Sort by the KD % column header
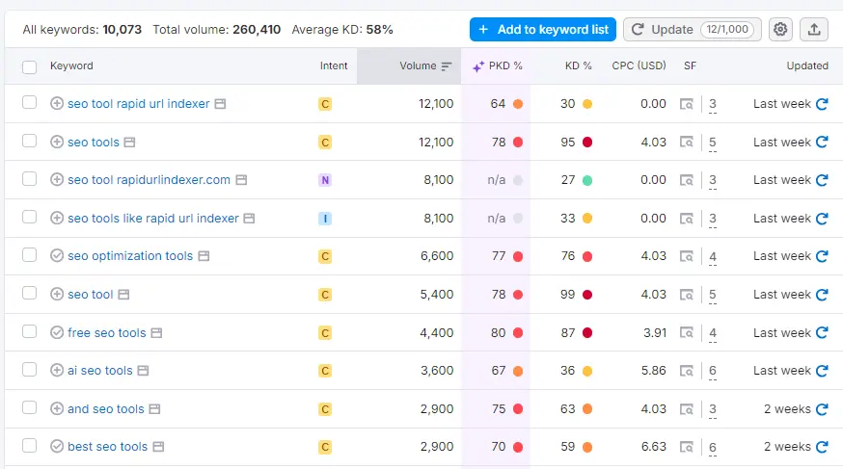This screenshot has height=469, width=843. coord(578,66)
